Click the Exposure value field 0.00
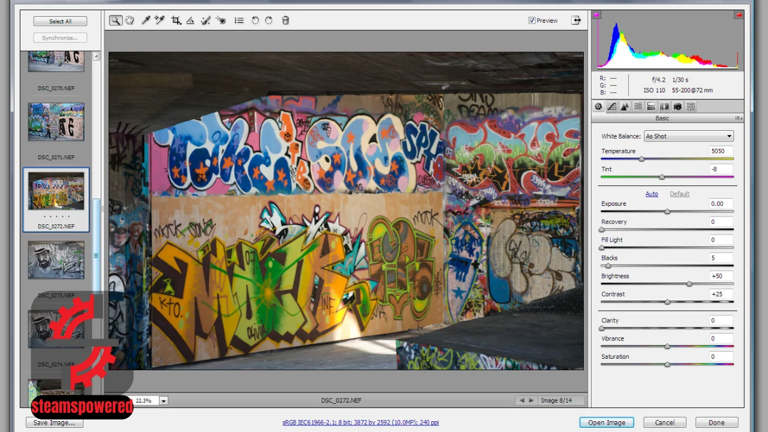768x432 pixels. pyautogui.click(x=721, y=204)
